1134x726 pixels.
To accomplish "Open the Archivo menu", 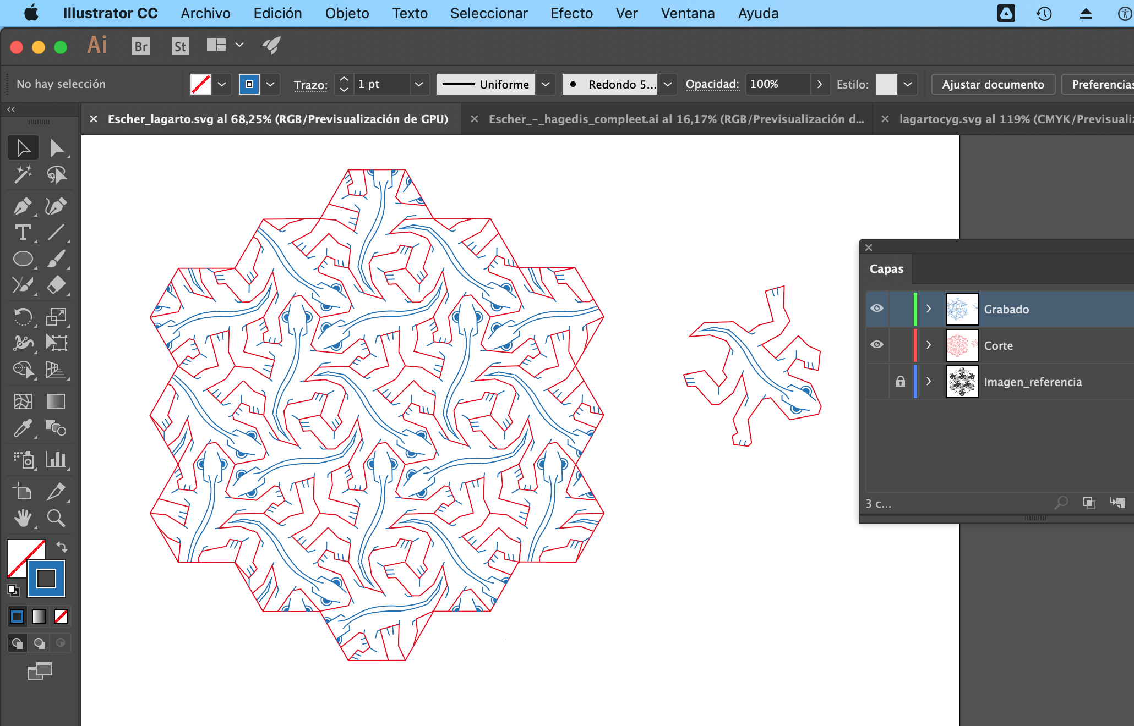I will pyautogui.click(x=206, y=13).
